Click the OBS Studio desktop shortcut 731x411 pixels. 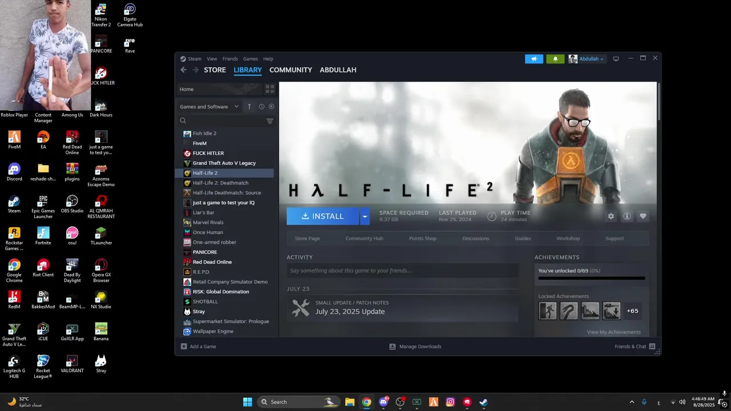tap(72, 204)
